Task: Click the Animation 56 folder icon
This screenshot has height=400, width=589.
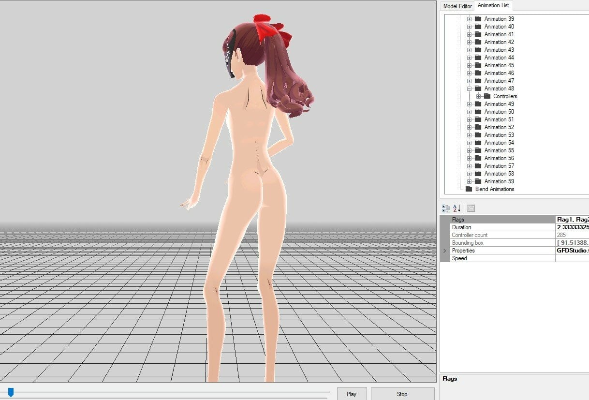Action: 478,158
